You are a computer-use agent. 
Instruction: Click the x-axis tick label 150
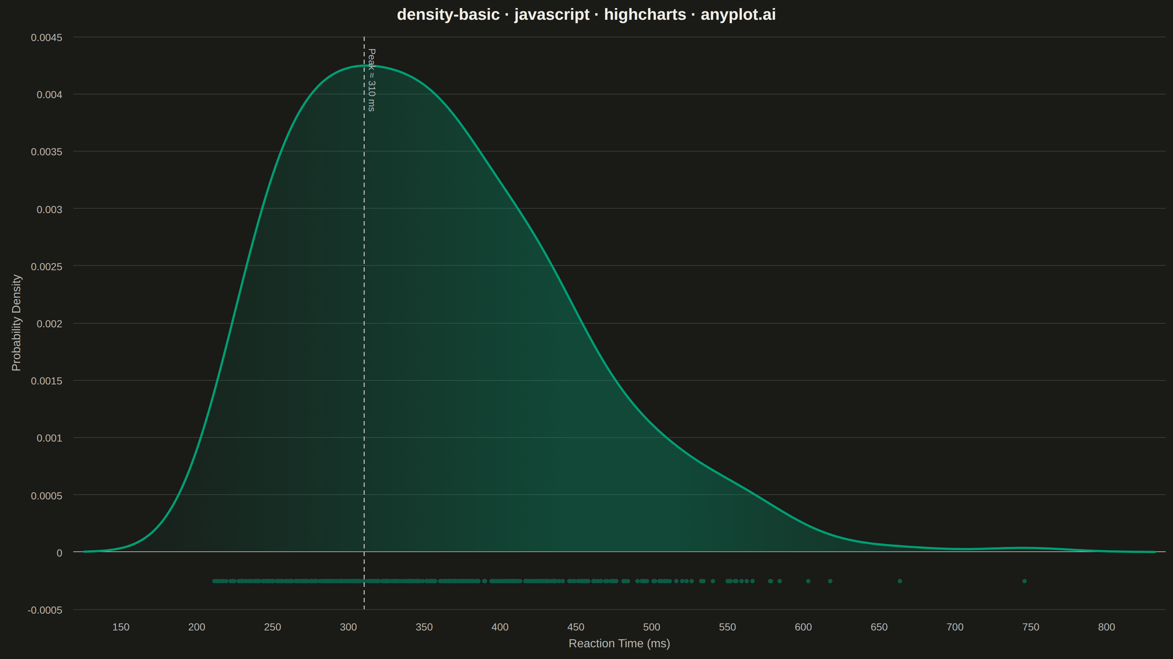[121, 627]
